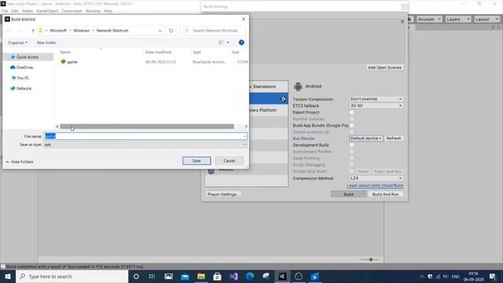Change the file view layout icon
503x283 pixels.
(221, 42)
